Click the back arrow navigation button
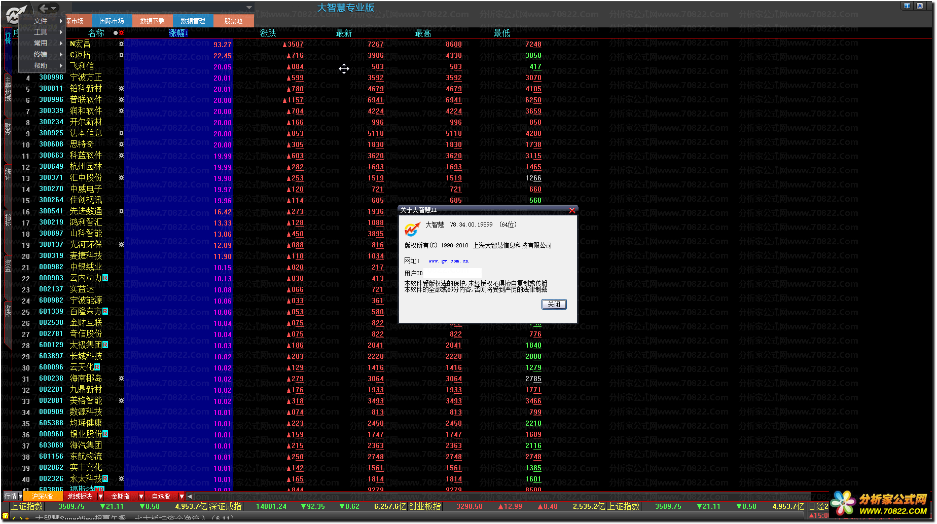937x524 pixels. 44,8
